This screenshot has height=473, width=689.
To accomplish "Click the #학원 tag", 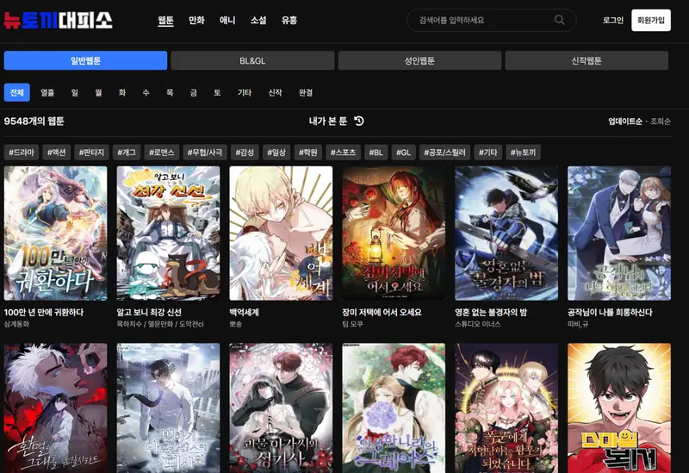I will click(308, 152).
